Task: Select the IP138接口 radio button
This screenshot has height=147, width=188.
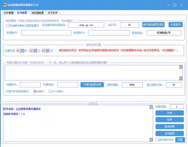Action: tap(50, 91)
